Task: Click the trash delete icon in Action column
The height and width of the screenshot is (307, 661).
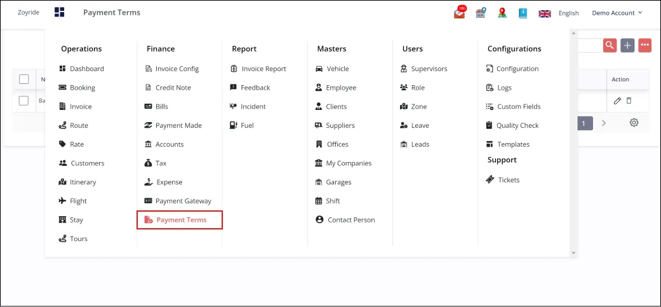Action: tap(629, 100)
